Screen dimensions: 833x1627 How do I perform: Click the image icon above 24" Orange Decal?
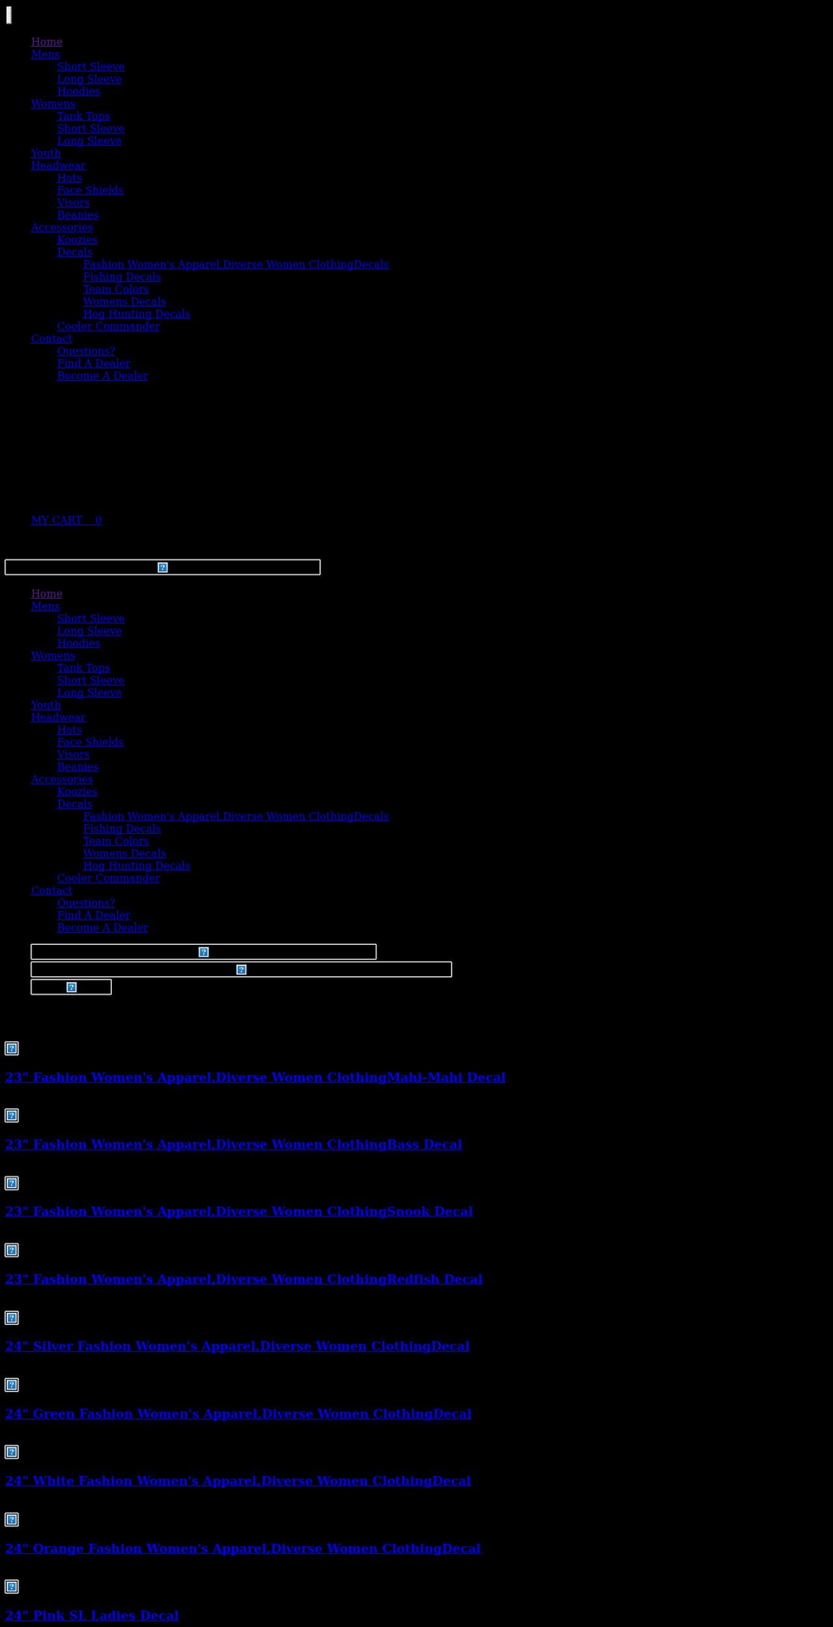pos(11,1519)
